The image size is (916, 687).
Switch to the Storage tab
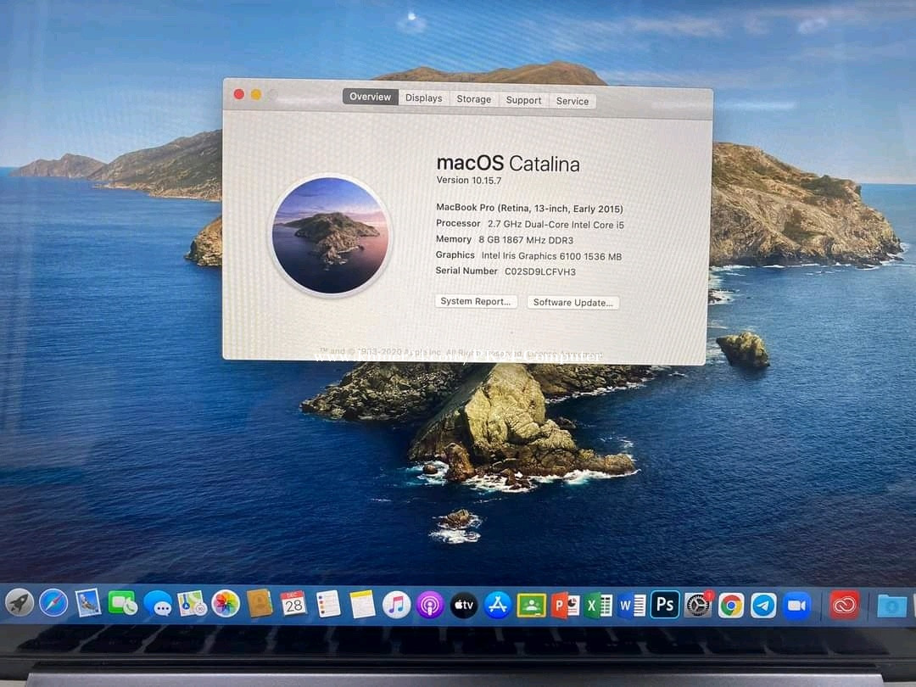(x=474, y=99)
